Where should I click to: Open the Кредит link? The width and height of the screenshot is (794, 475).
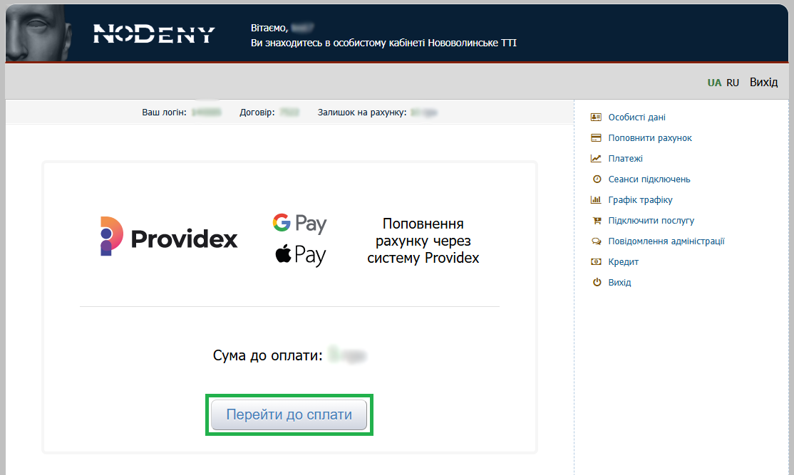[x=624, y=262]
